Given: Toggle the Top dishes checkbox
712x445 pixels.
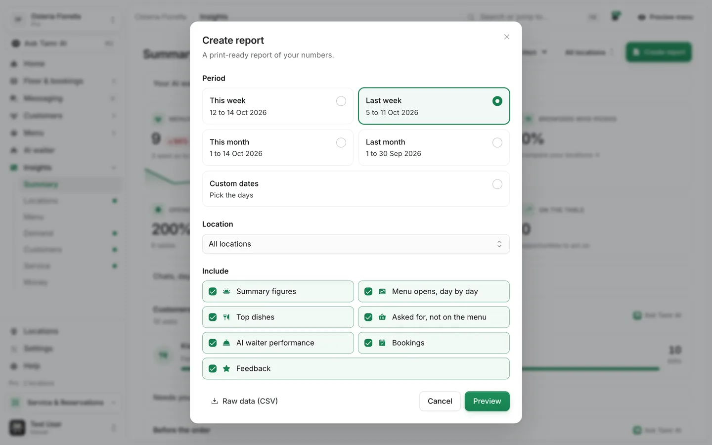Looking at the screenshot, I should pyautogui.click(x=213, y=317).
